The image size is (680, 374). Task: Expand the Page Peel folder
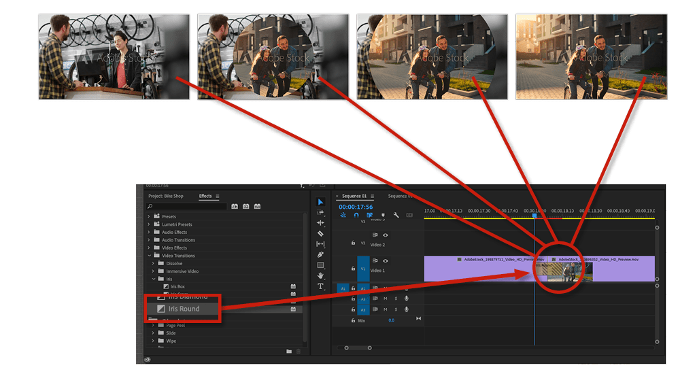click(x=153, y=326)
